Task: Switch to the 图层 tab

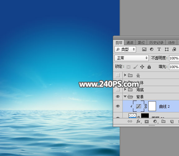Action: [x=119, y=43]
